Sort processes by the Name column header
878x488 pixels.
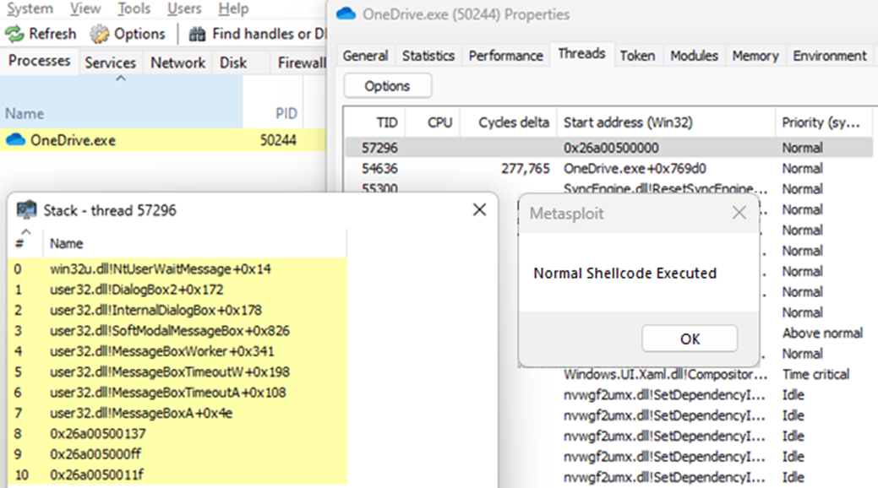[x=25, y=114]
